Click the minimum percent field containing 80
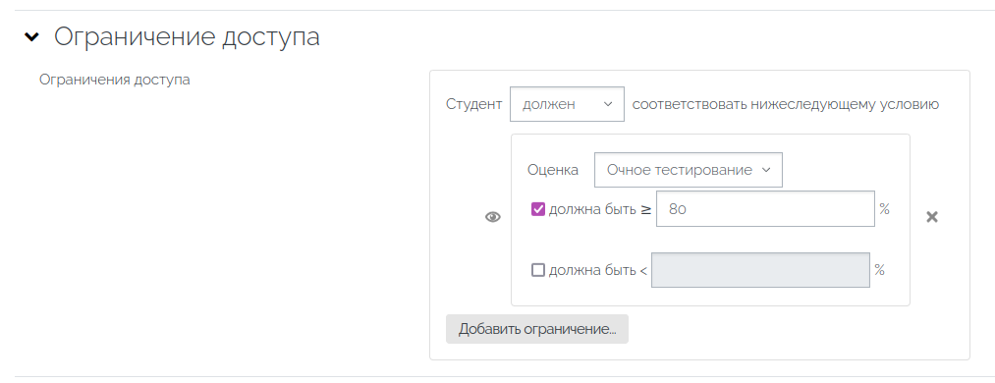Viewport: 995px width, 383px height. [x=765, y=208]
